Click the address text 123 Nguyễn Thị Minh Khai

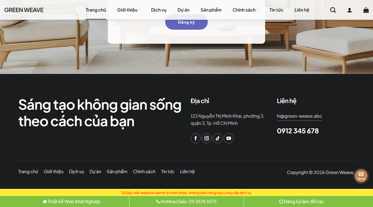[x=228, y=120]
